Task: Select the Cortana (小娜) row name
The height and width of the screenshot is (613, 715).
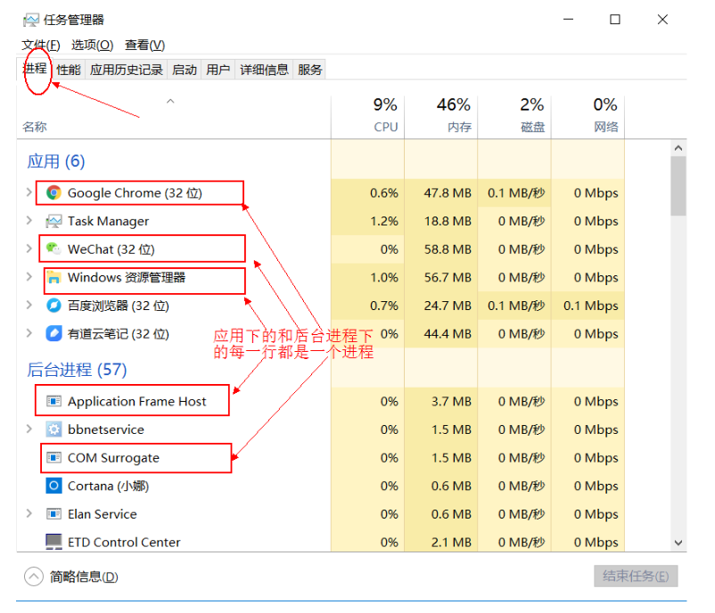Action: pyautogui.click(x=108, y=486)
